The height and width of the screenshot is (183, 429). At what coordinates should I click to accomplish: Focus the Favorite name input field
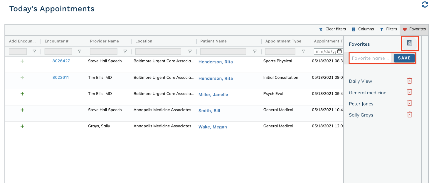click(370, 58)
